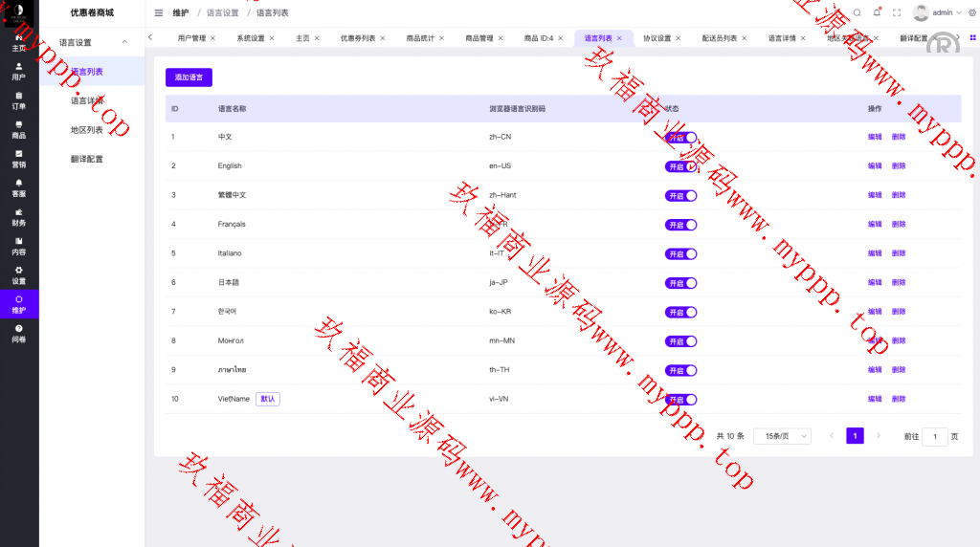Enter fullscreen mode via header icon
The image size is (980, 547).
(897, 12)
